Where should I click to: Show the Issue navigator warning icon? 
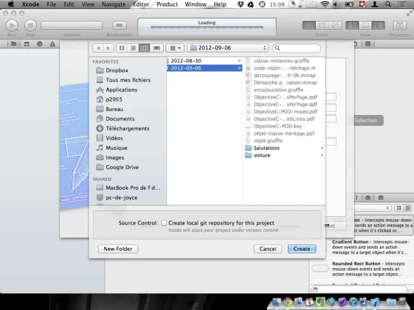pos(52,44)
